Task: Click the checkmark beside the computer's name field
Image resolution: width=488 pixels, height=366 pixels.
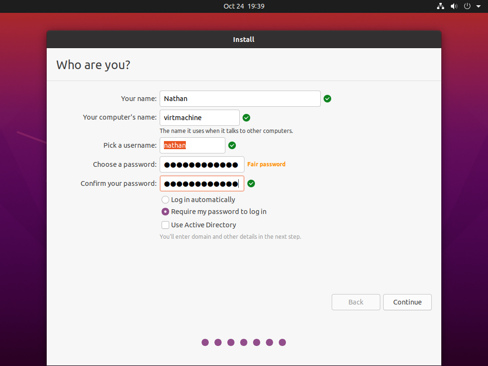Action: pyautogui.click(x=246, y=118)
